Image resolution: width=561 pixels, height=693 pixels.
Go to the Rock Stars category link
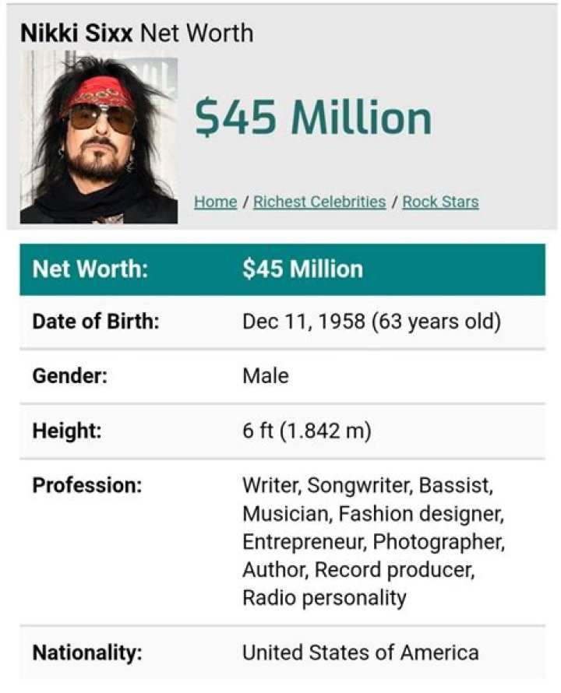[x=440, y=202]
